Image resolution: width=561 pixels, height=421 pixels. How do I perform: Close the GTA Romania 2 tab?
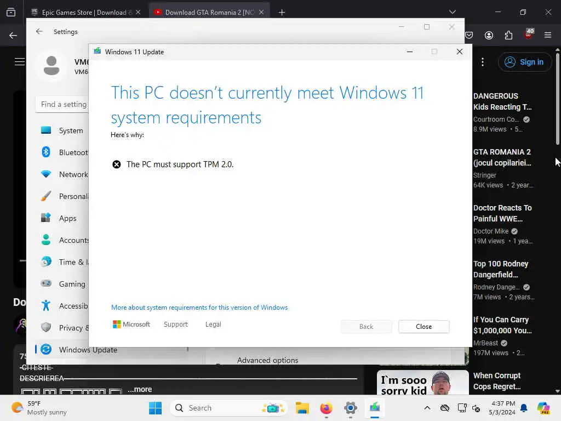(261, 12)
